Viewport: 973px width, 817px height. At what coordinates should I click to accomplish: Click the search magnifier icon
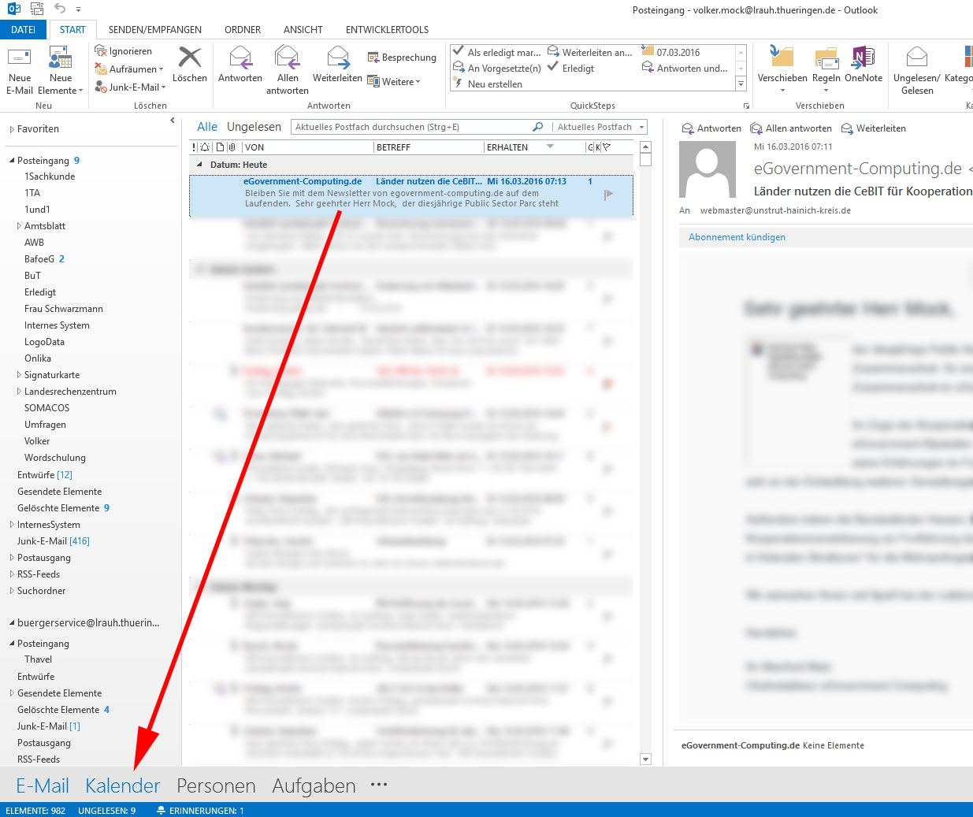(538, 127)
